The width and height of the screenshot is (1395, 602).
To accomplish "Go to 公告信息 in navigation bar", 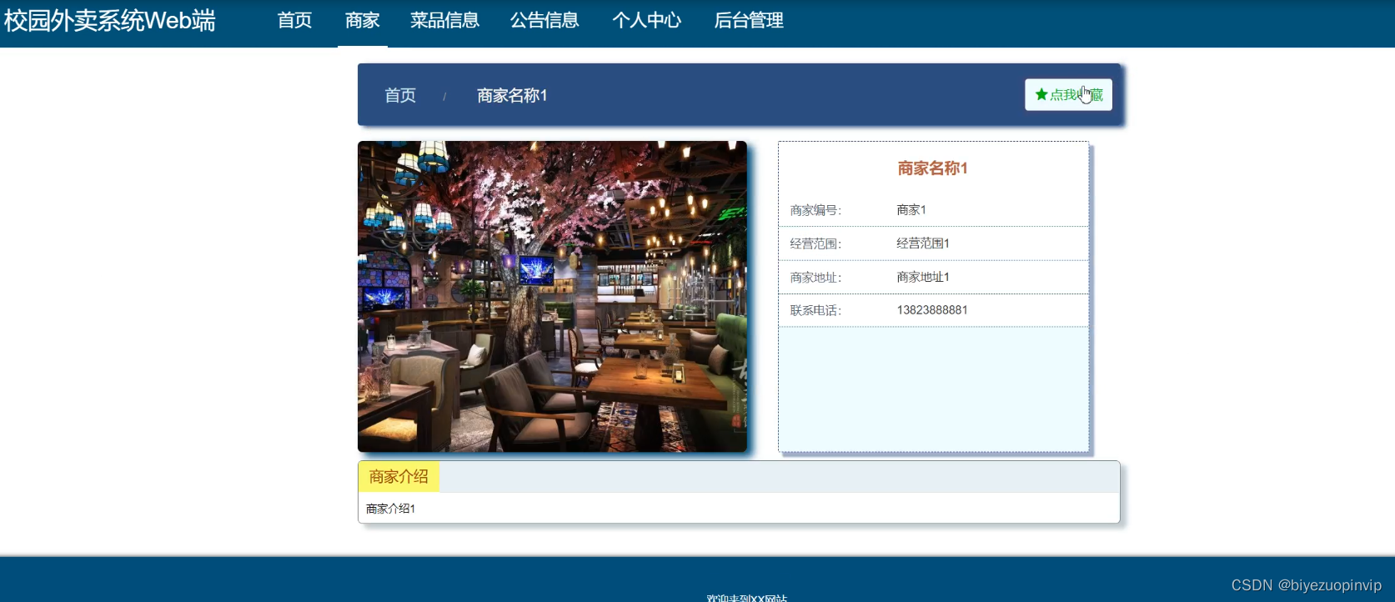I will pos(544,21).
